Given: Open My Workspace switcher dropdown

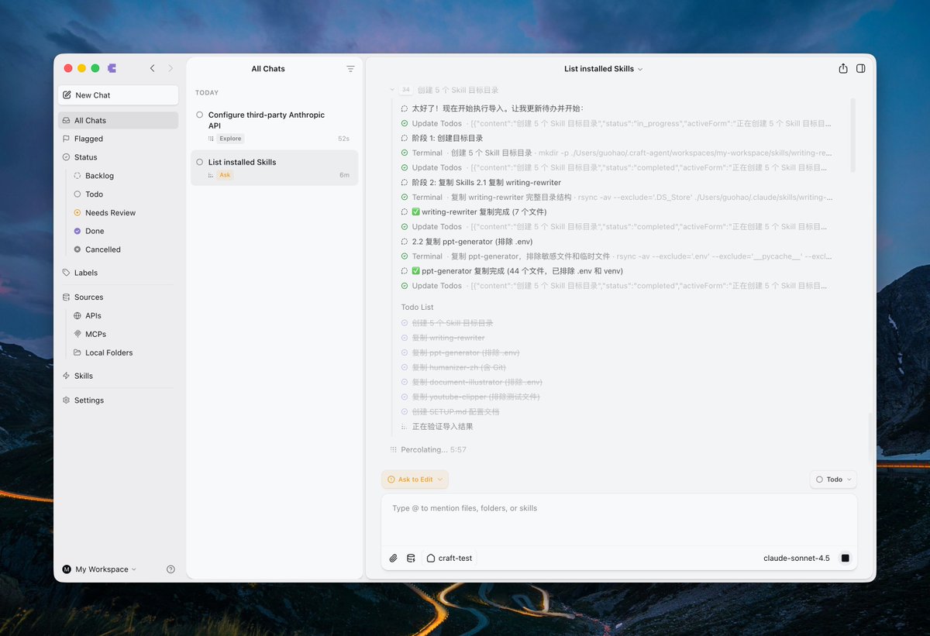Looking at the screenshot, I should (99, 569).
